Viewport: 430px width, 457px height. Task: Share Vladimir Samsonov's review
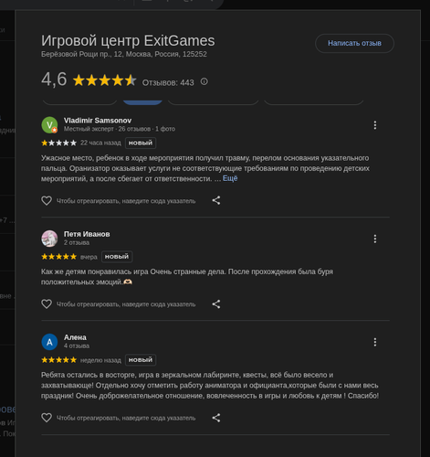click(x=216, y=200)
